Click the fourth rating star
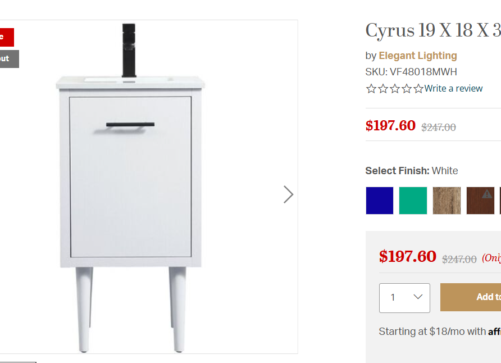 coord(407,89)
